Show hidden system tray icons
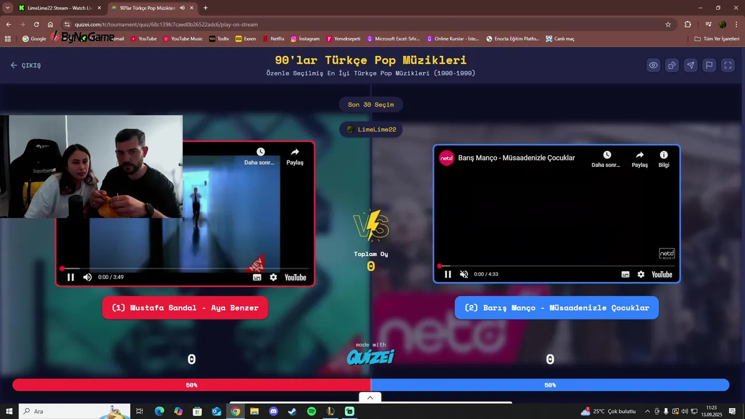 pyautogui.click(x=647, y=411)
